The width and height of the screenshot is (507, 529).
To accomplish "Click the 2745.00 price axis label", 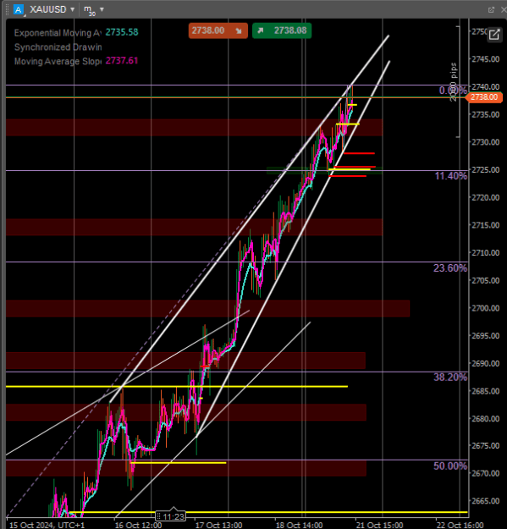I will coord(485,59).
